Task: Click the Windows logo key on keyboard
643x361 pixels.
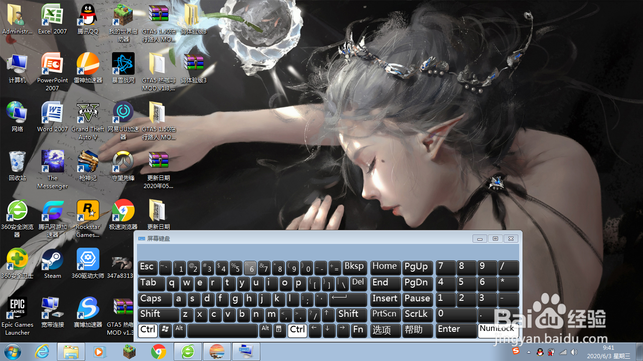Action: [x=165, y=330]
